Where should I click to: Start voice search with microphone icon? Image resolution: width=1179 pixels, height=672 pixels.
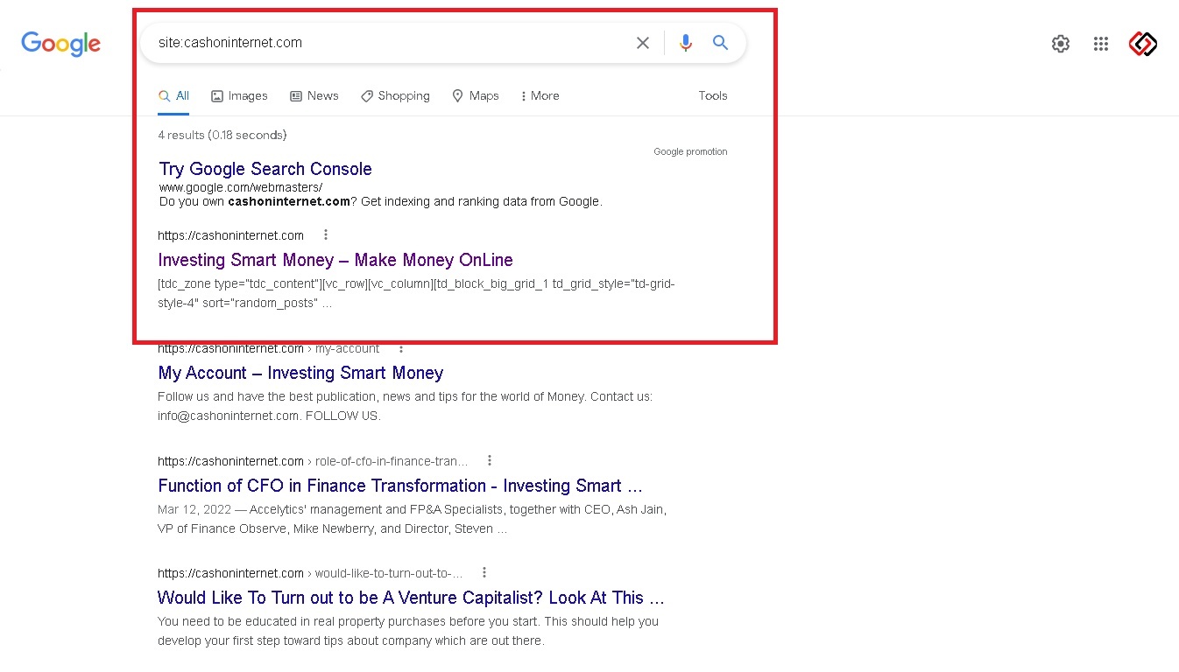(x=685, y=43)
